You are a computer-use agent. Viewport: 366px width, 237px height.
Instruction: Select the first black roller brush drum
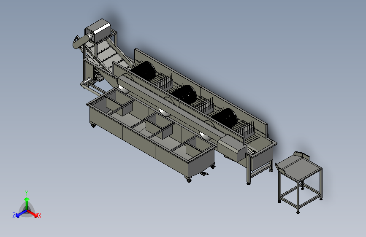click(144, 71)
